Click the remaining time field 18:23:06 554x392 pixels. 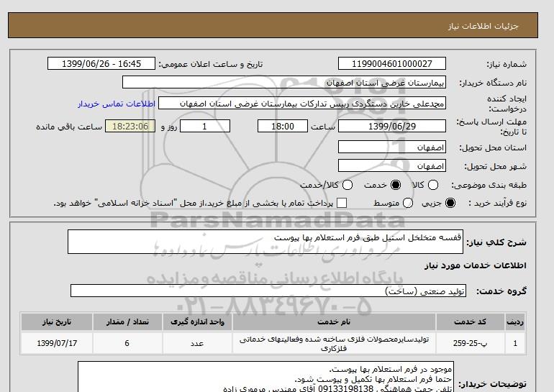point(130,126)
